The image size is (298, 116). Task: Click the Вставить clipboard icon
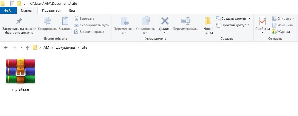coord(65,21)
